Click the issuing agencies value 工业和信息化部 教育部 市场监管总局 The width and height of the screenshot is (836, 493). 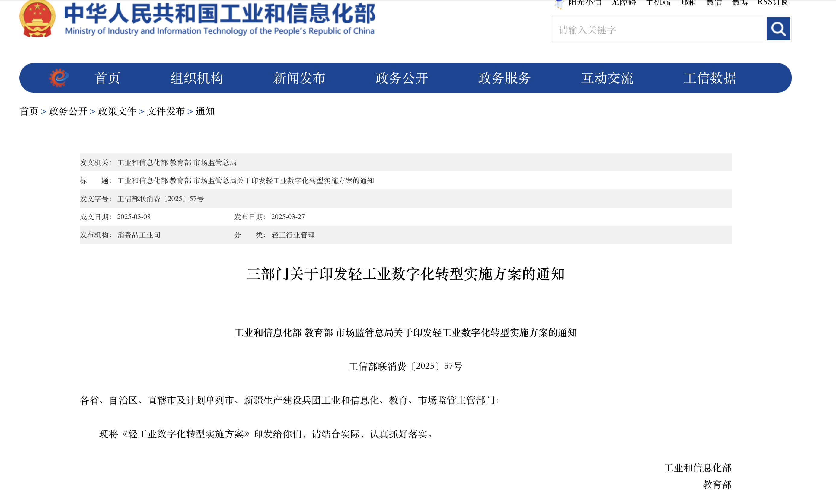click(x=177, y=162)
